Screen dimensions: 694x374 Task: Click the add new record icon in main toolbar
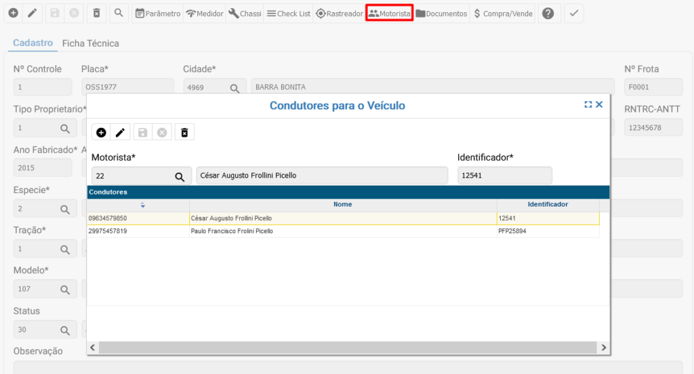pos(13,14)
